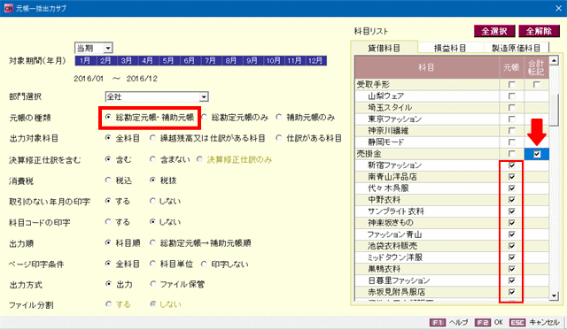Switch to the 貸借科目 tab
Screen dimensions: 567x330
pyautogui.click(x=384, y=48)
